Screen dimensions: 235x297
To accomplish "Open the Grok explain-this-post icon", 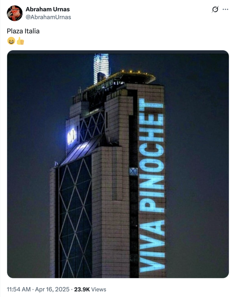I will pyautogui.click(x=215, y=9).
